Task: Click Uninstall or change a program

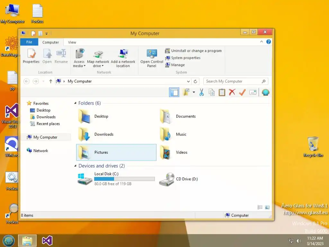Action: click(x=193, y=50)
